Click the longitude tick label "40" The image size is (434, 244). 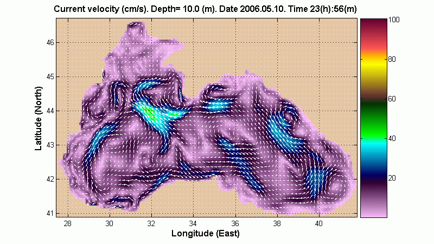pos(318,223)
